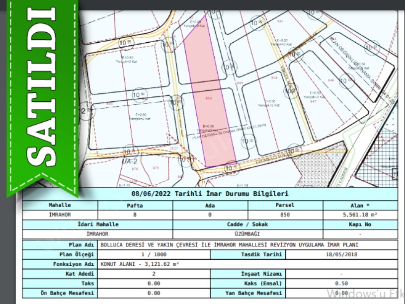This screenshot has width=405, height=304.
Task: Click the Parsel column header
Action: point(285,205)
